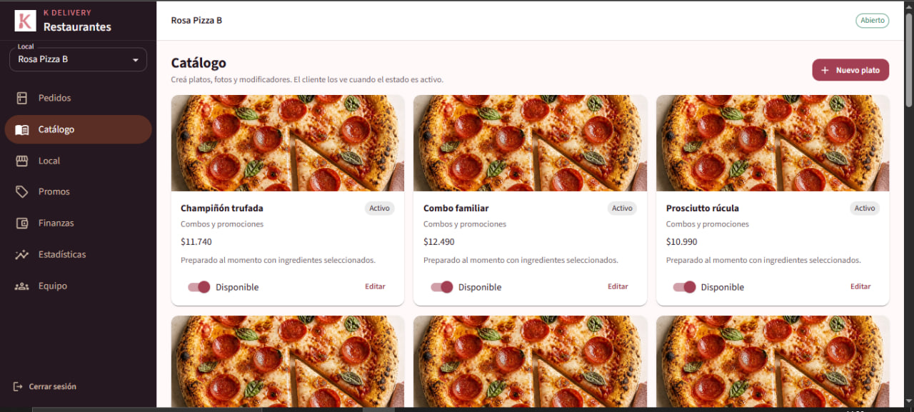
Task: Click the Champiñón trufada pizza photo
Action: click(288, 143)
